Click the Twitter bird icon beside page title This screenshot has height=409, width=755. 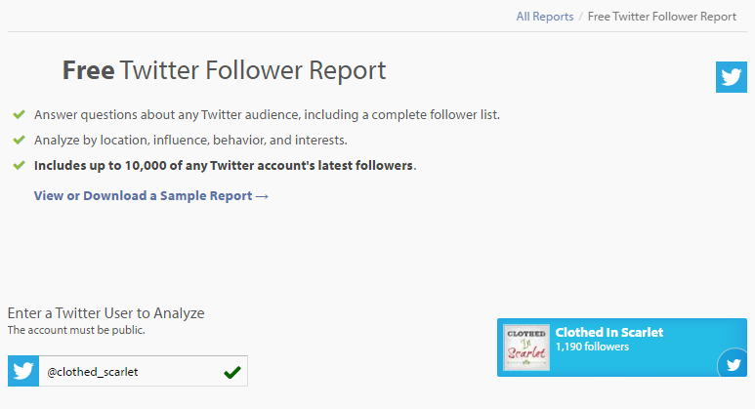click(731, 77)
